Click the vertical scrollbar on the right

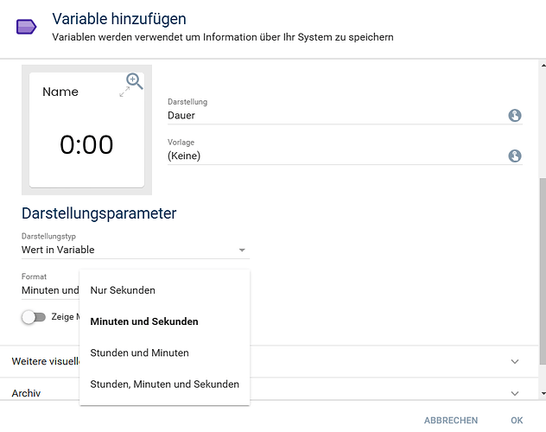pyautogui.click(x=542, y=259)
